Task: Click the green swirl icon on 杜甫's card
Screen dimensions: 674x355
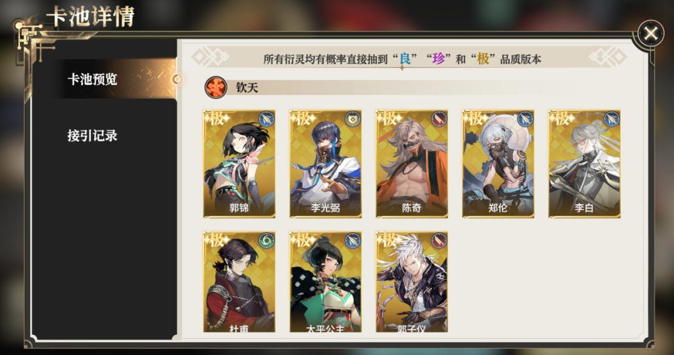Action: 266,241
